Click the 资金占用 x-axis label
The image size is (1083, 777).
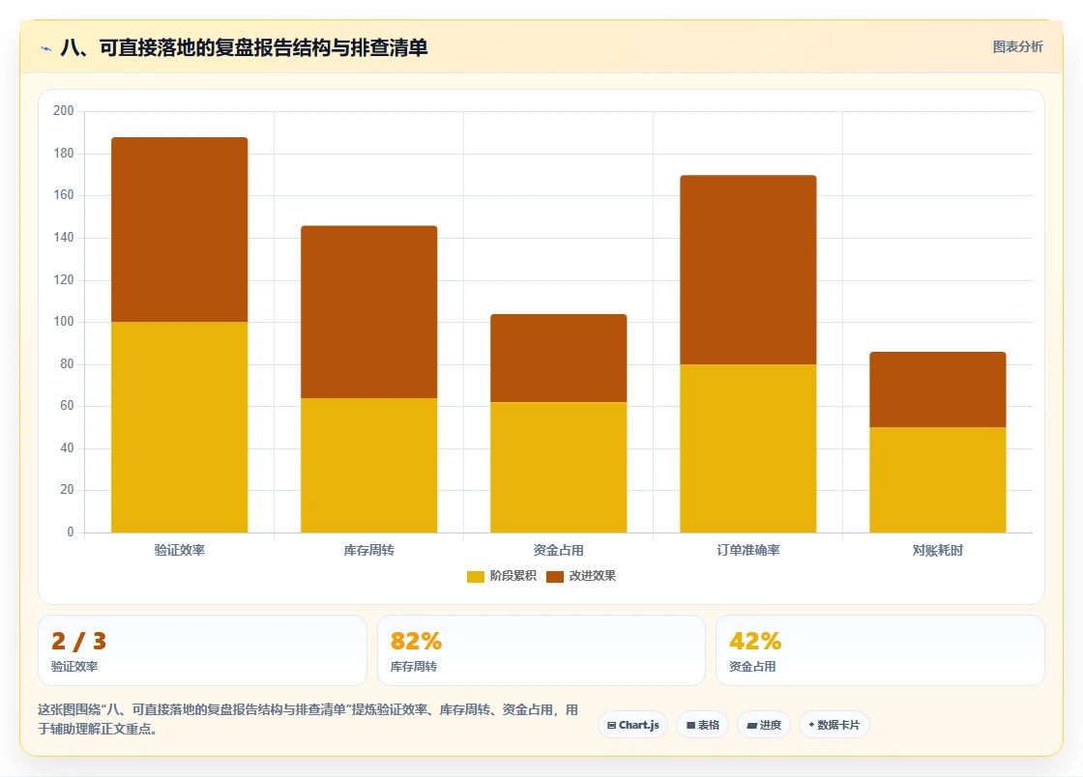[x=559, y=550]
